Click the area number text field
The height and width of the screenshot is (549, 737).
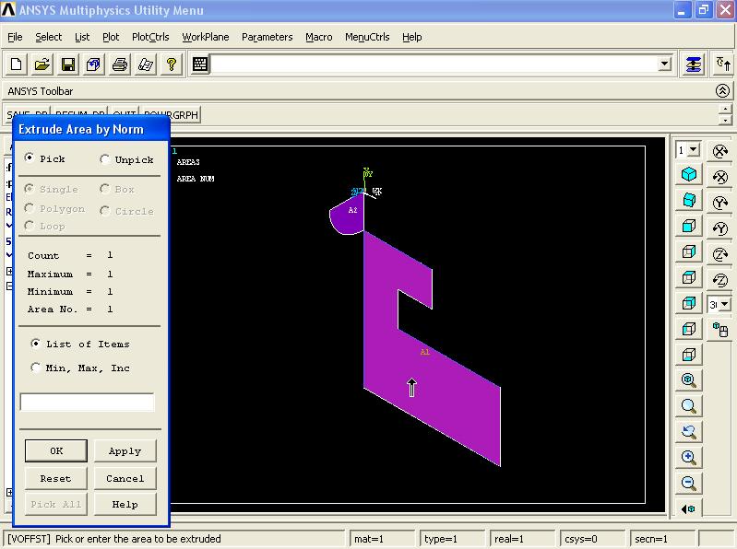[x=87, y=403]
